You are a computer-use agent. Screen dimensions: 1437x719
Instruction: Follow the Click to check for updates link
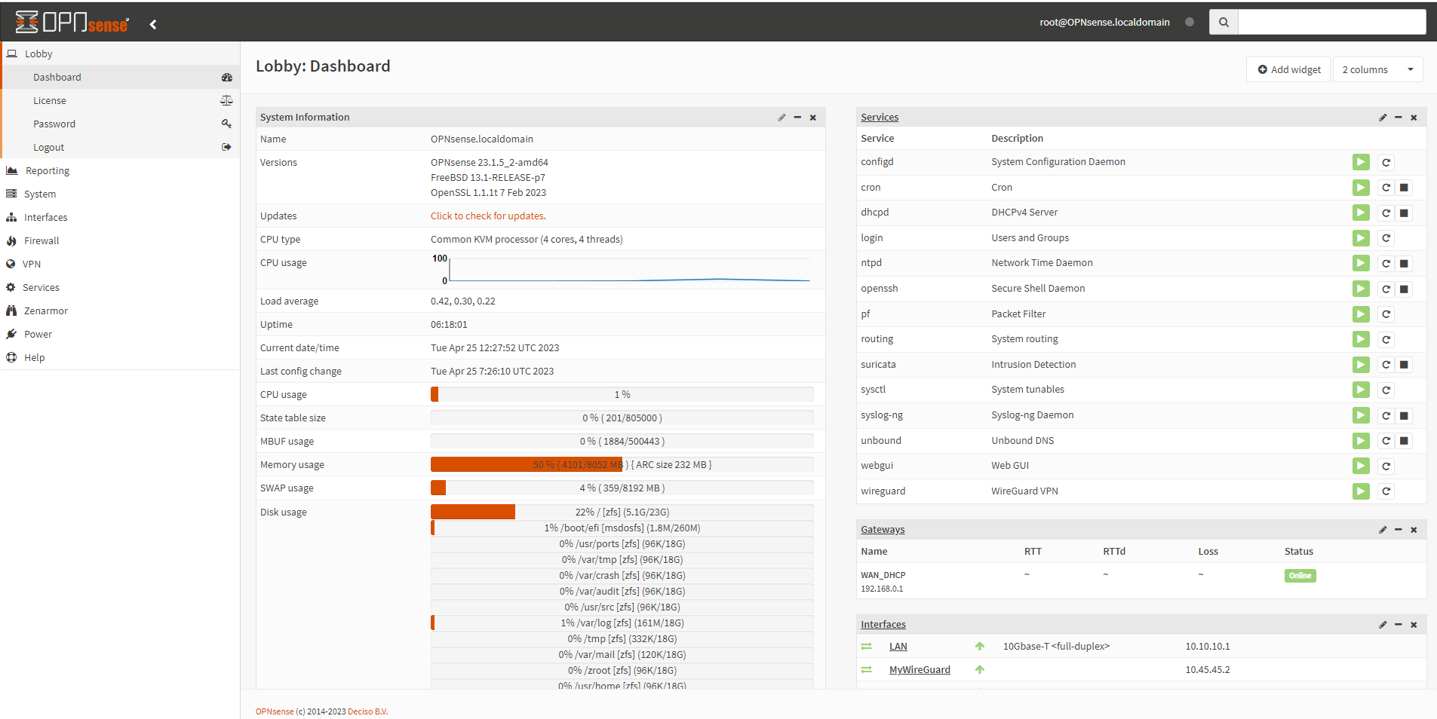pos(487,216)
